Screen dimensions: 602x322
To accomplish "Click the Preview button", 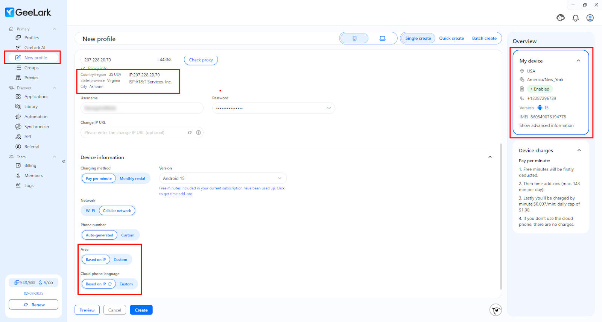I will [x=87, y=310].
